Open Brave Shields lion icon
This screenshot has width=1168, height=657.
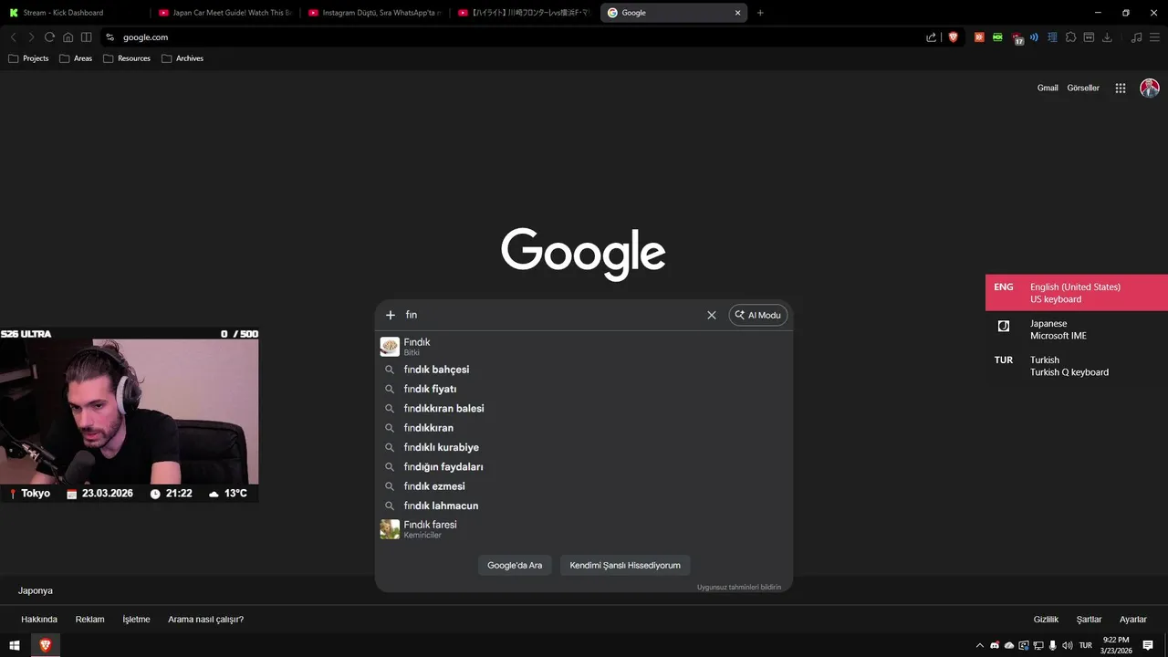[954, 37]
